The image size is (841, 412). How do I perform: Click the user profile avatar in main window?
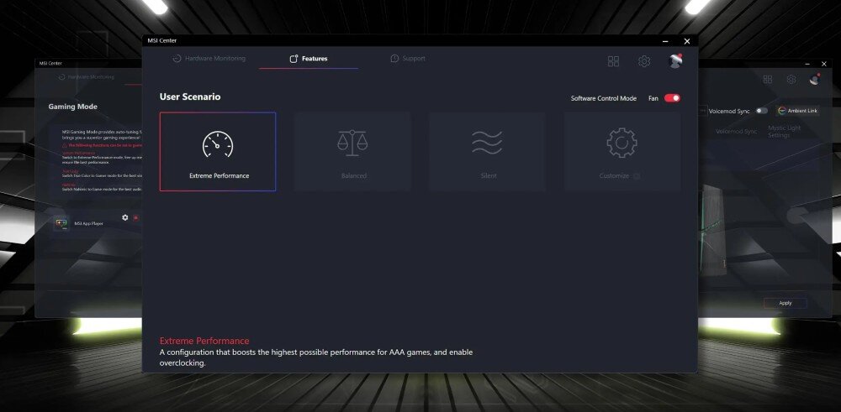point(675,60)
